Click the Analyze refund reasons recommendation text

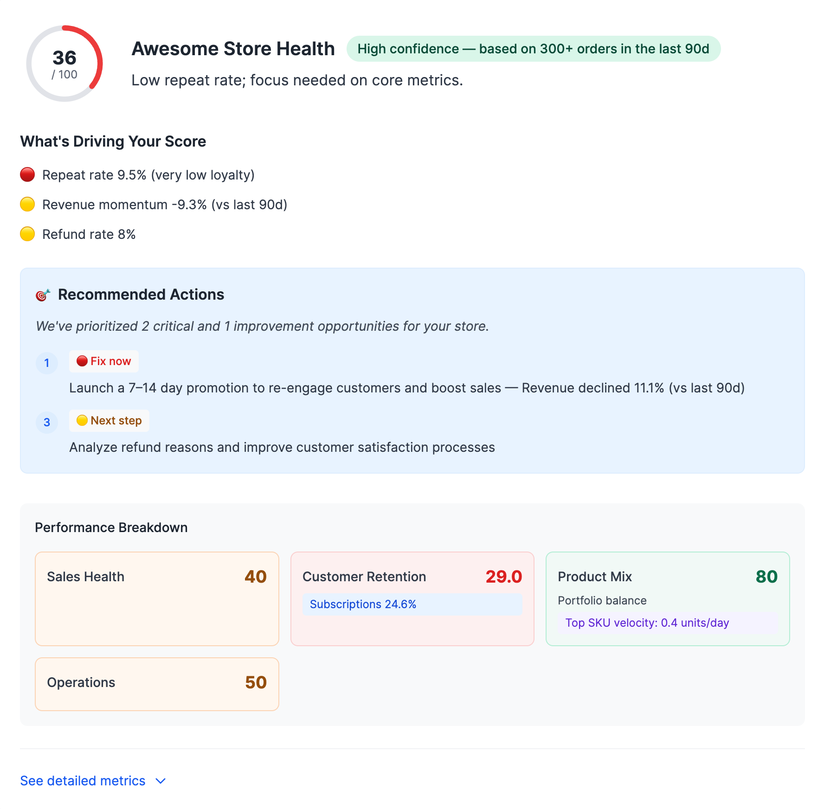click(x=282, y=448)
